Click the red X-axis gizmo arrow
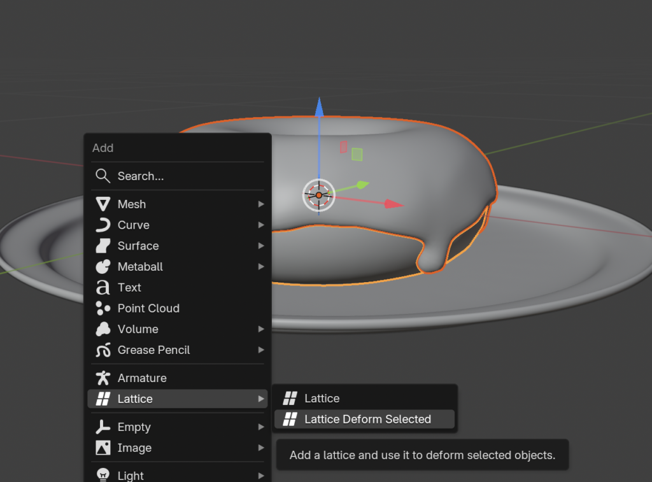This screenshot has height=482, width=652. (x=395, y=204)
